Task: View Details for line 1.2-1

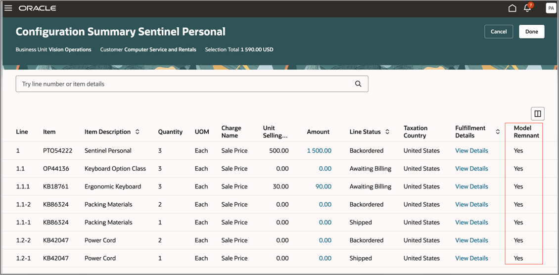Action: coord(471,258)
